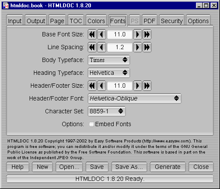Click the Generate button

168,167
